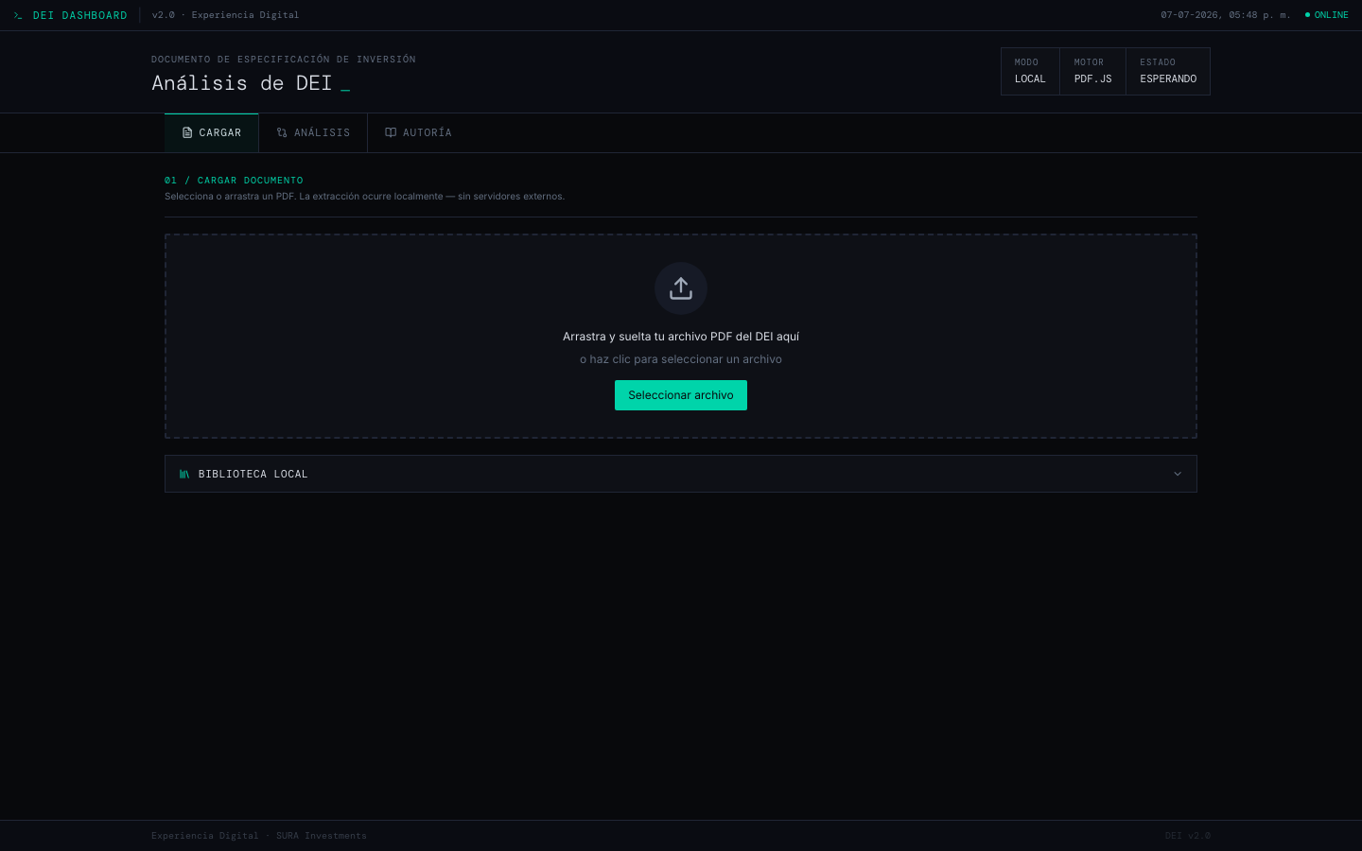This screenshot has width=1362, height=851.
Task: Click the date and time '07-07-2026, 05:48 p. m.'
Action: (x=1226, y=15)
